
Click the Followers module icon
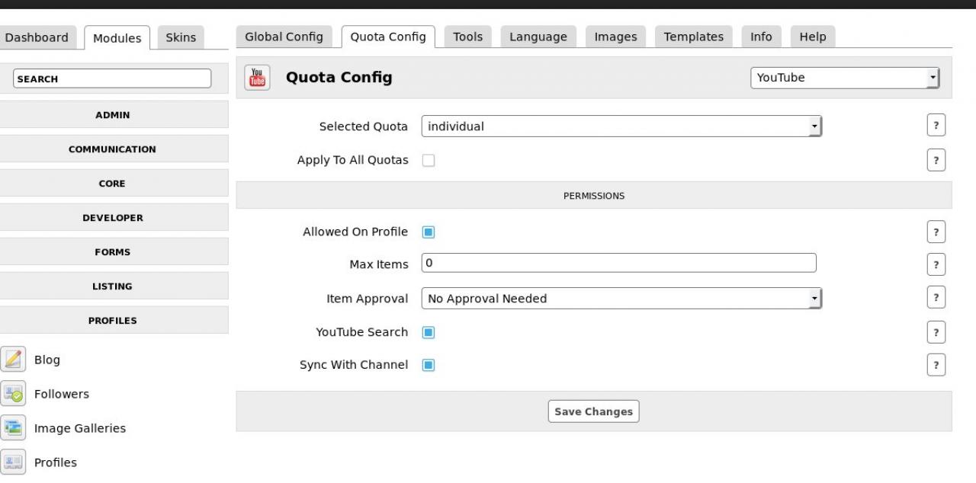click(13, 394)
